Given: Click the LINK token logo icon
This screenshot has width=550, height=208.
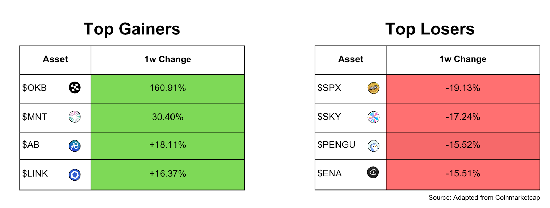Looking at the screenshot, I should [x=75, y=175].
